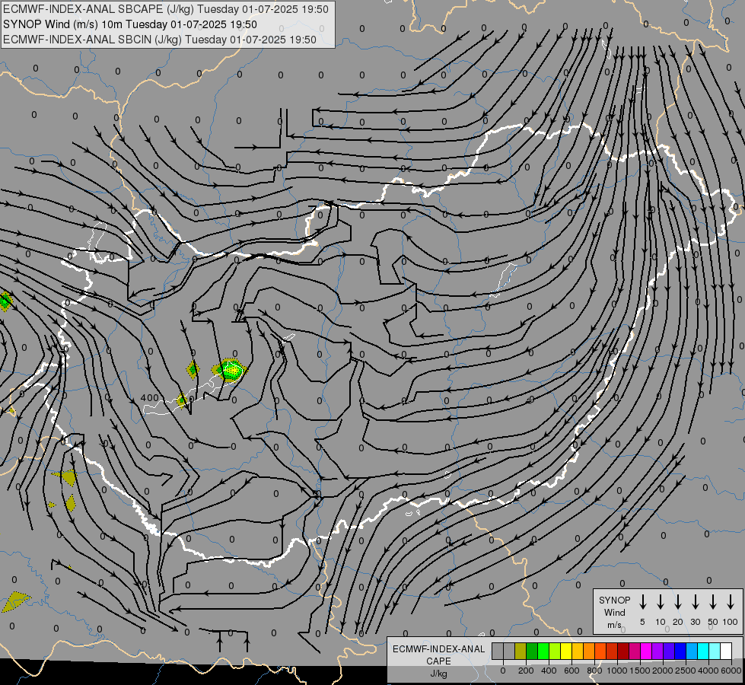Click the SBCAPE title line in header
This screenshot has height=685, width=745.
(x=165, y=9)
